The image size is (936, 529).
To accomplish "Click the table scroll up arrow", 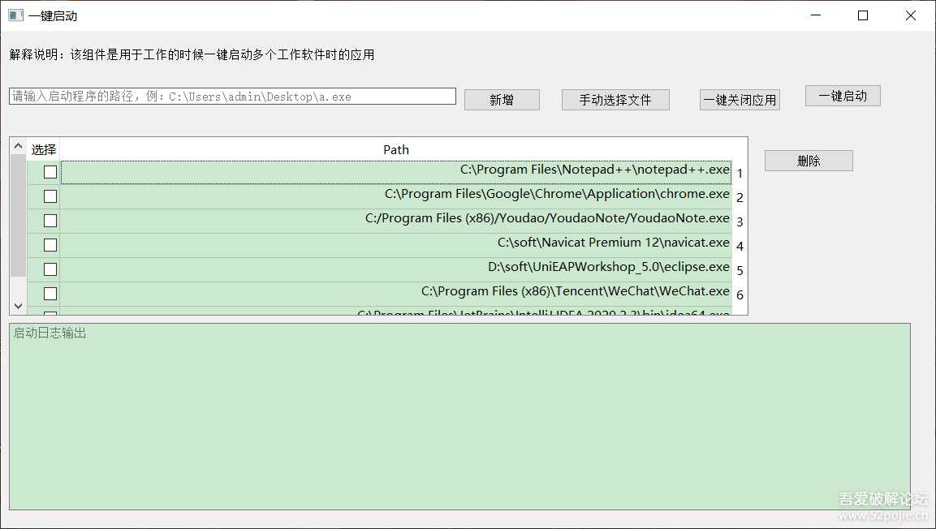I will (x=18, y=146).
